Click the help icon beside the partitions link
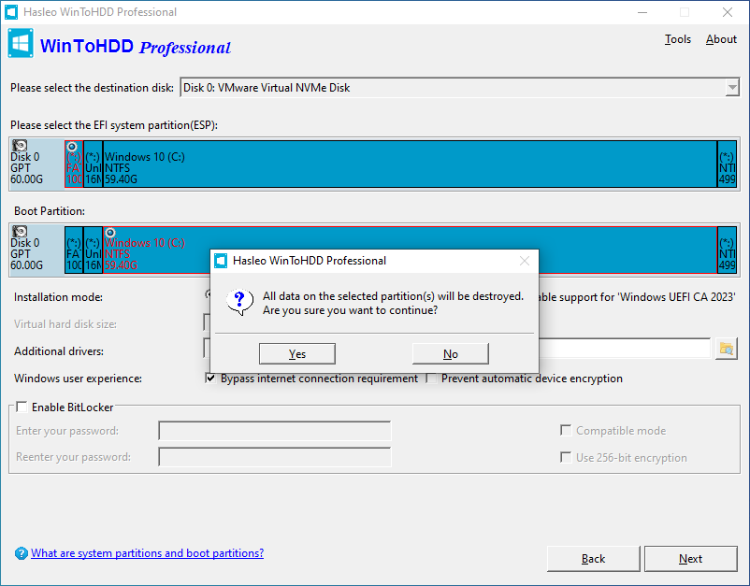The image size is (750, 586). pos(21,553)
